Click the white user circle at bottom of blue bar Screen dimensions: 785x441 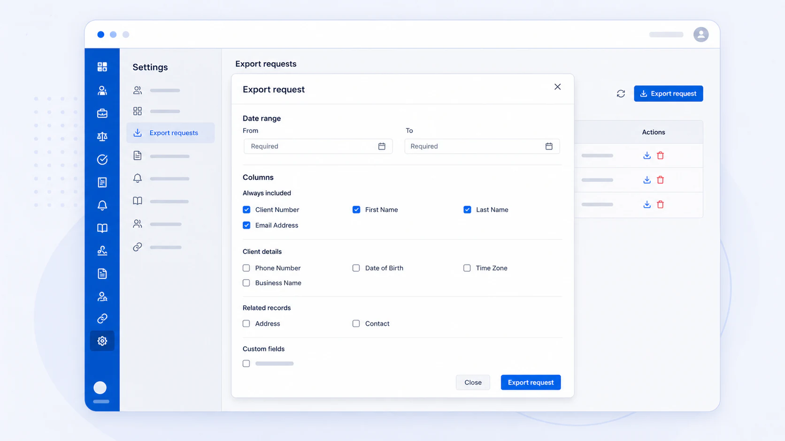coord(100,388)
